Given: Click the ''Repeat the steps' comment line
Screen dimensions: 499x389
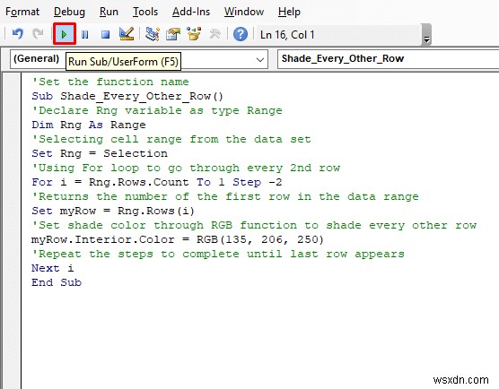Looking at the screenshot, I should 218,254.
